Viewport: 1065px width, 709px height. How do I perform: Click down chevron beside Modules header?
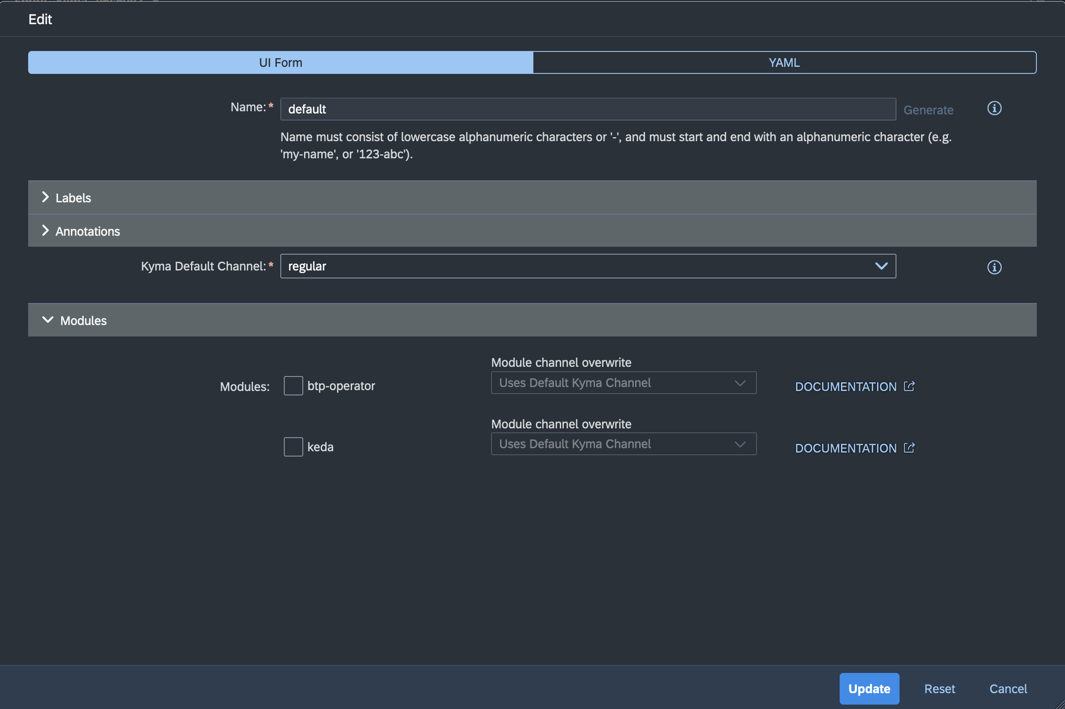(x=48, y=320)
